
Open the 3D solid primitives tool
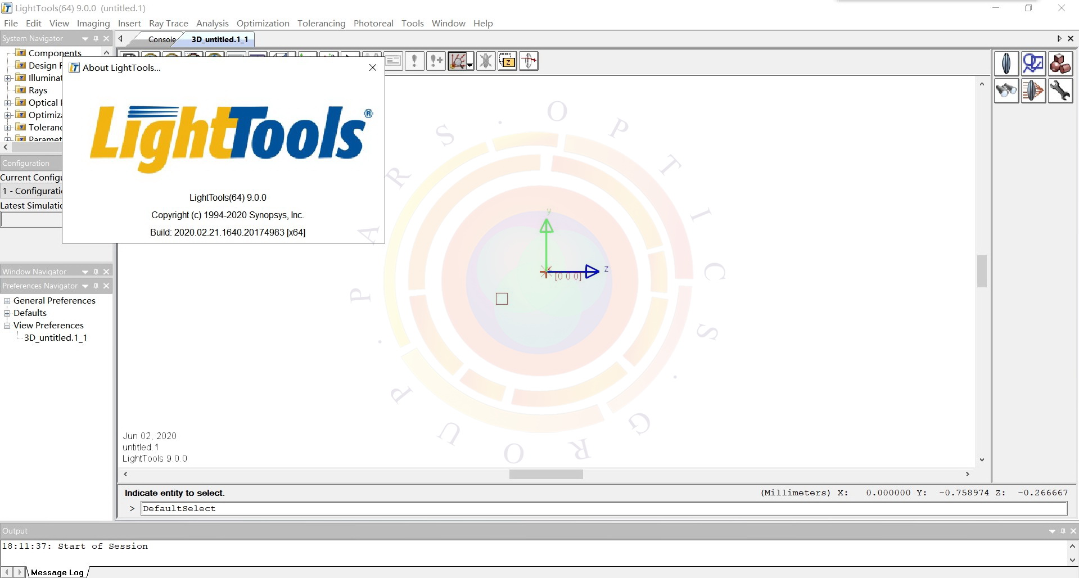pyautogui.click(x=1061, y=63)
